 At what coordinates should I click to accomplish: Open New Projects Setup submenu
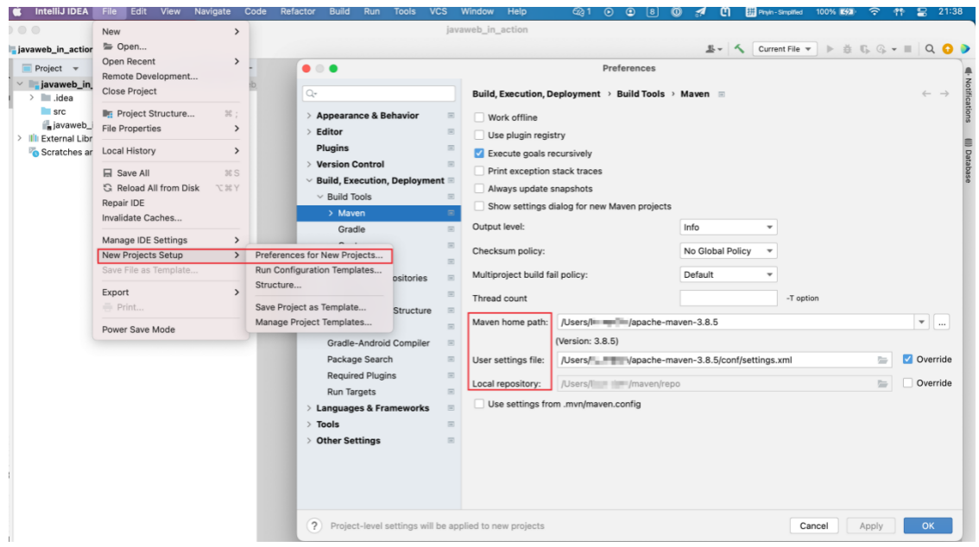click(171, 255)
